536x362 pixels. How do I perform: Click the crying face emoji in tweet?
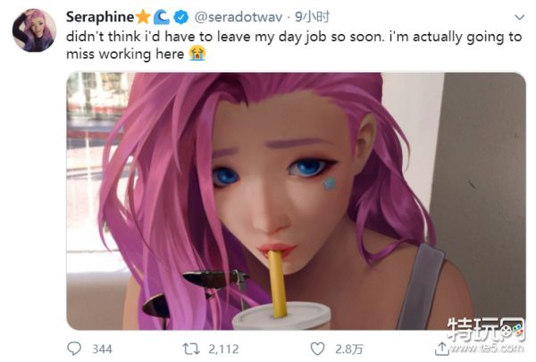point(197,54)
